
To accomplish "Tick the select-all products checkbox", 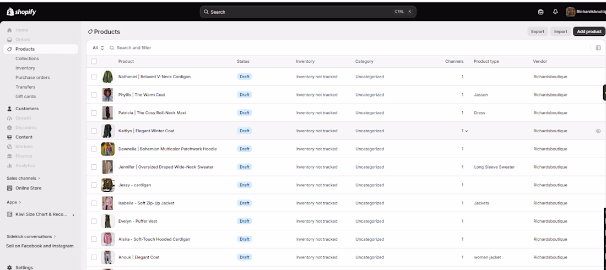I will tap(94, 61).
